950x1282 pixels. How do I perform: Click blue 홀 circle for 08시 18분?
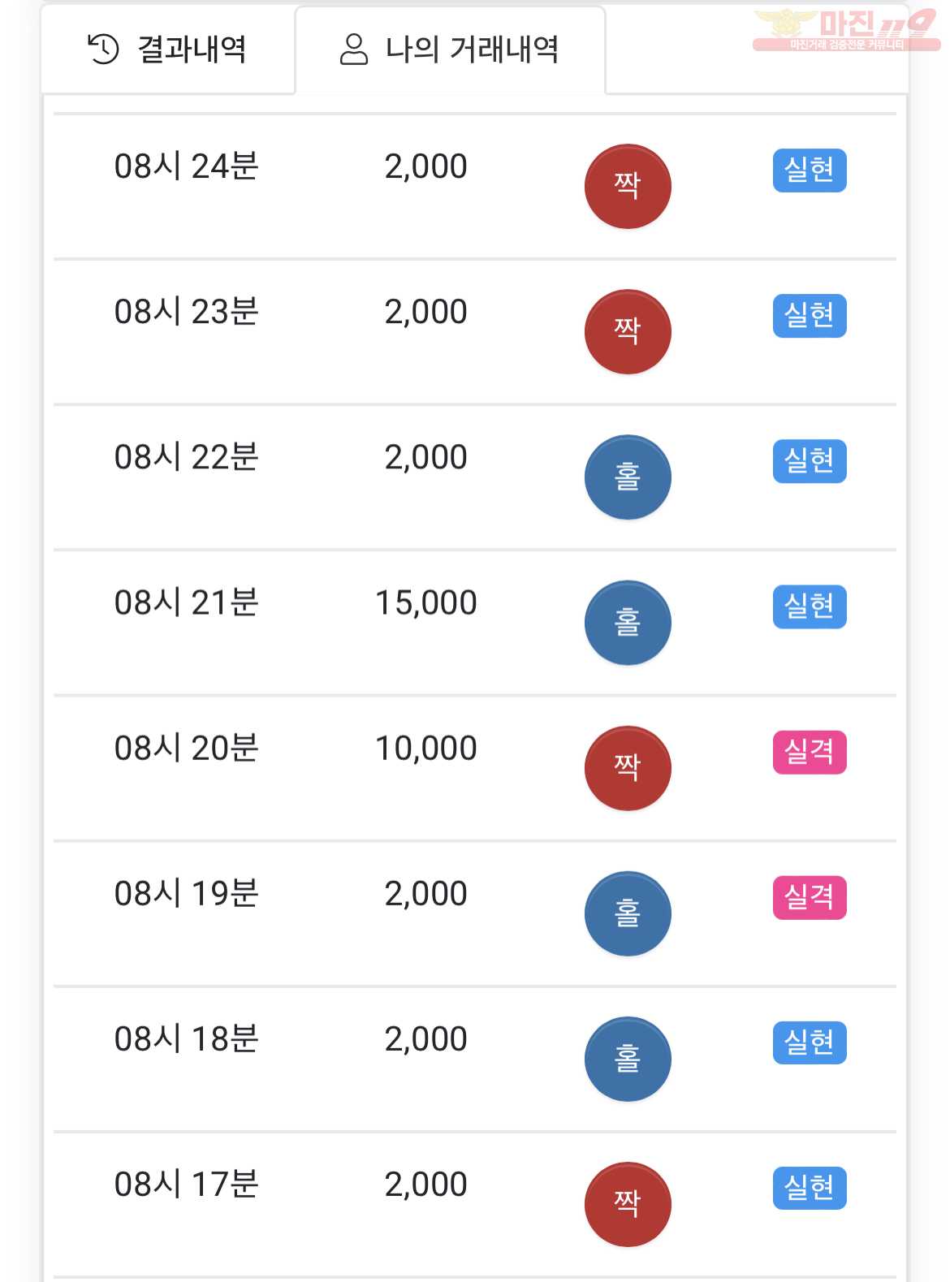[x=628, y=1059]
